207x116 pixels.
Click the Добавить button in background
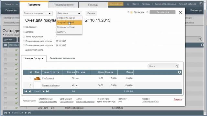9,40
